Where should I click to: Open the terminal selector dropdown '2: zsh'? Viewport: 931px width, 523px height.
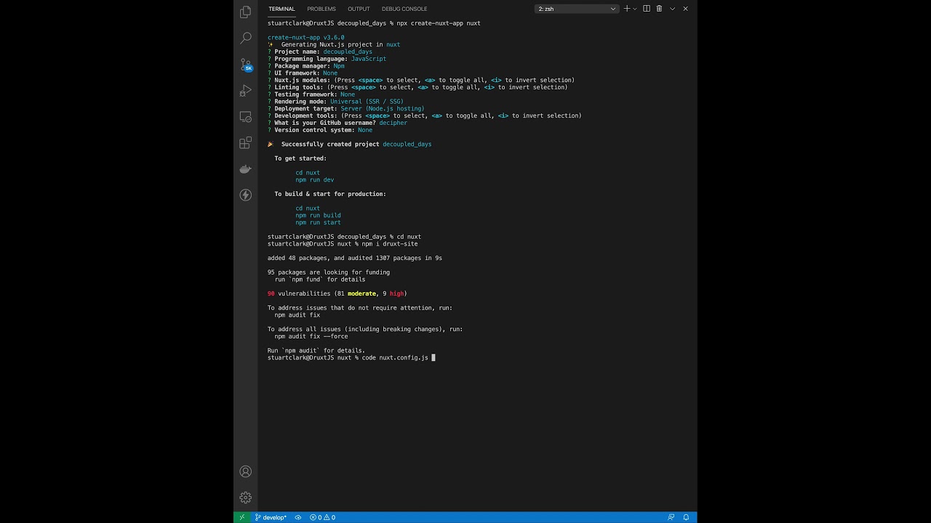point(577,9)
